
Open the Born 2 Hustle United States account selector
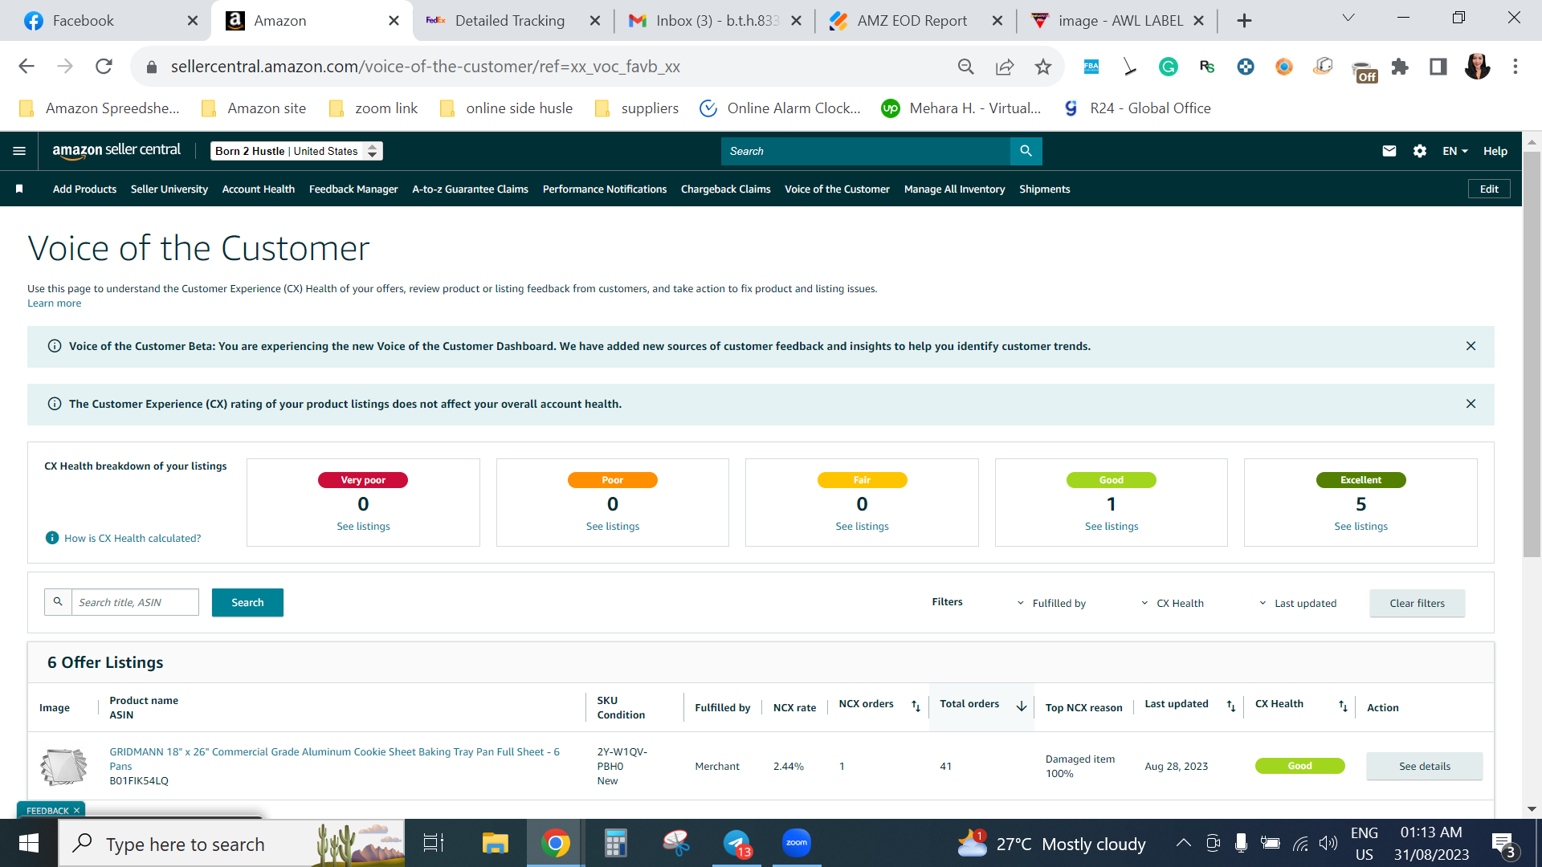pos(296,151)
